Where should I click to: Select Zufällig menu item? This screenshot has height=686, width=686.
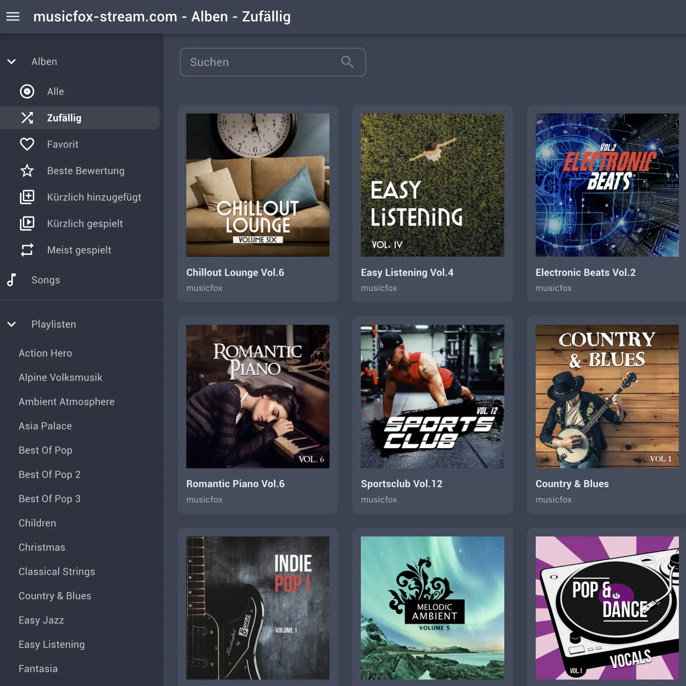pos(80,118)
